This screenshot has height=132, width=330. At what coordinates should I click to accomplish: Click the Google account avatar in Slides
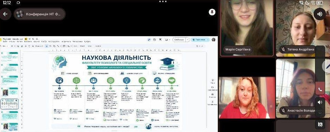[x=214, y=40]
